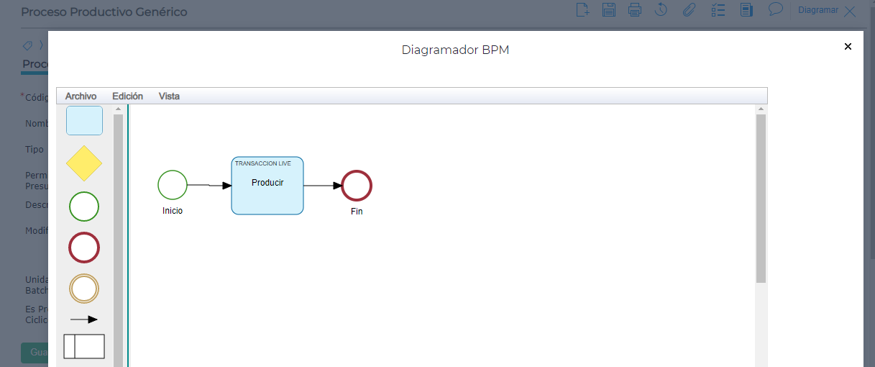The height and width of the screenshot is (367, 875).
Task: Click the canvas scrollbar up arrow
Action: pos(761,109)
